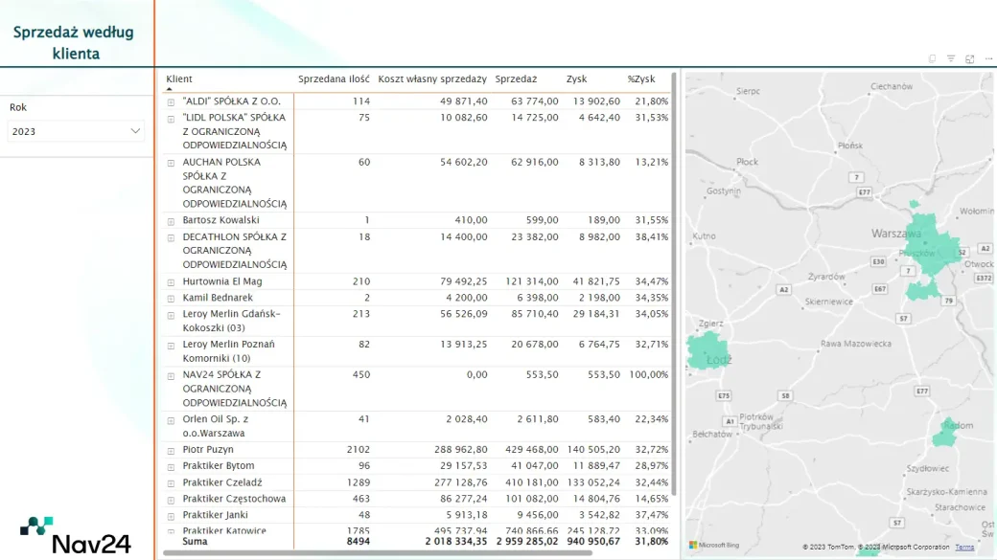Image resolution: width=997 pixels, height=560 pixels.
Task: Expand the DECATHLON SPÓŁKA row
Action: pos(171,238)
